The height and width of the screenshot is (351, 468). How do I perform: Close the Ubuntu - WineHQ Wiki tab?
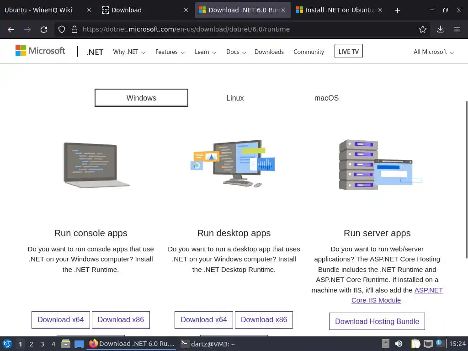click(89, 10)
